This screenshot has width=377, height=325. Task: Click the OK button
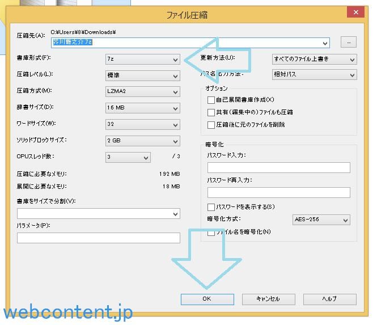(x=207, y=299)
